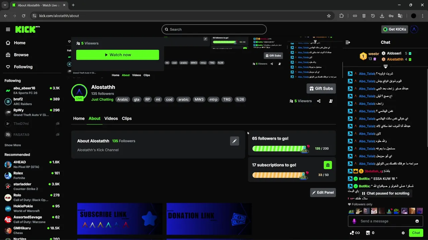The image size is (428, 240).
Task: Switch to the channel Home tab
Action: coord(79,118)
